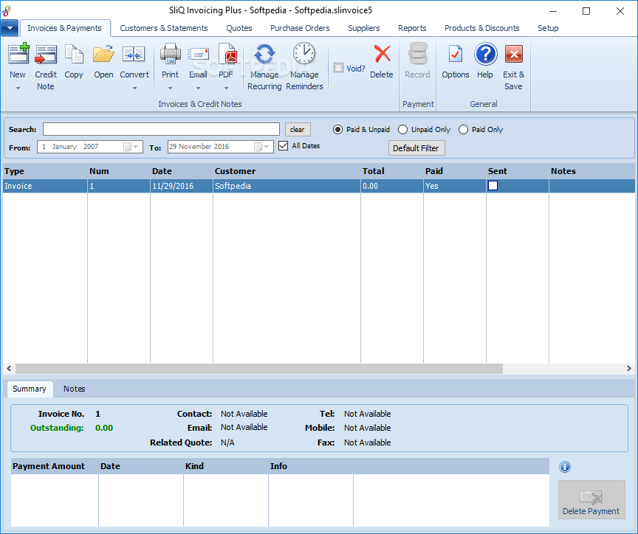
Task: Select the Summary tab
Action: pos(30,389)
